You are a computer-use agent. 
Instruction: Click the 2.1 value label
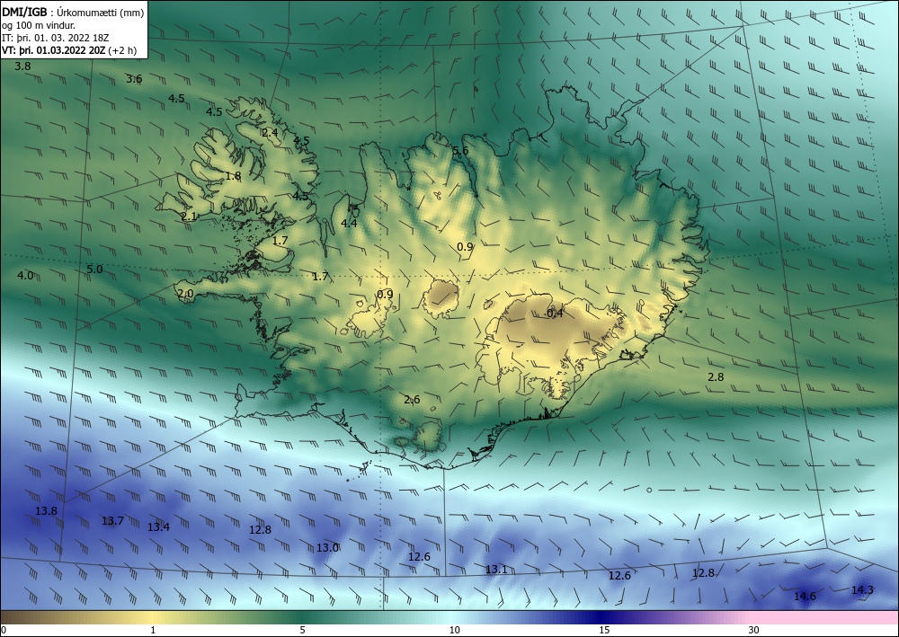coord(189,216)
